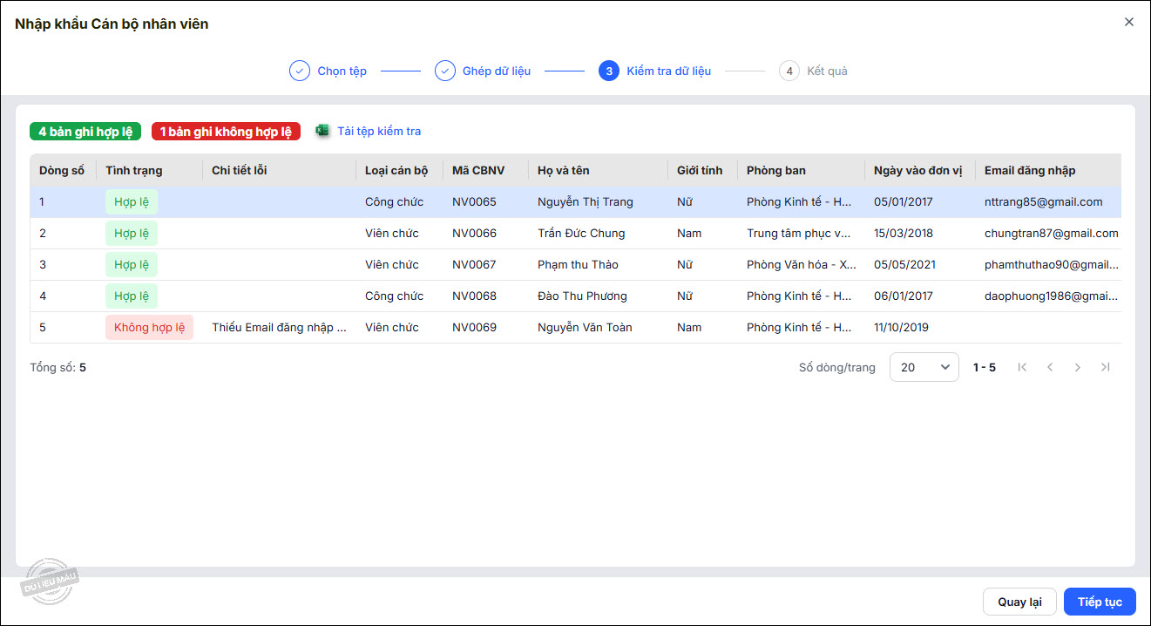Filter by 4 bản ghi hợp lệ badge

85,132
